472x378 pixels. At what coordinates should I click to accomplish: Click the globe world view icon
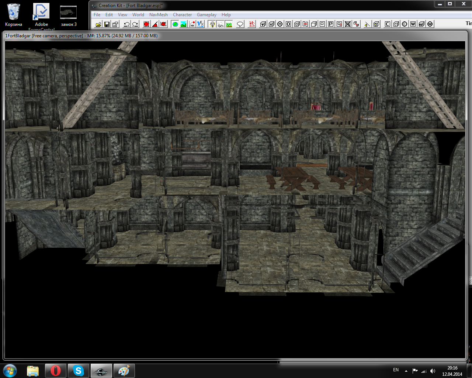point(175,24)
